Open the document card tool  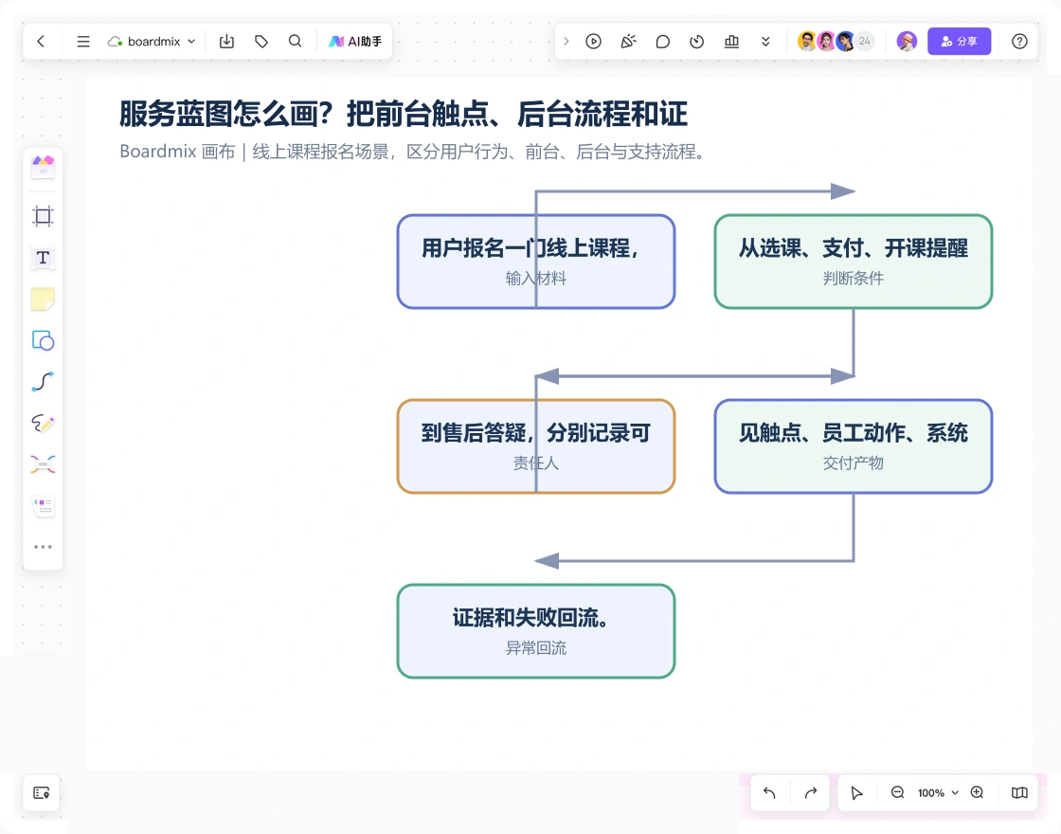click(x=43, y=506)
